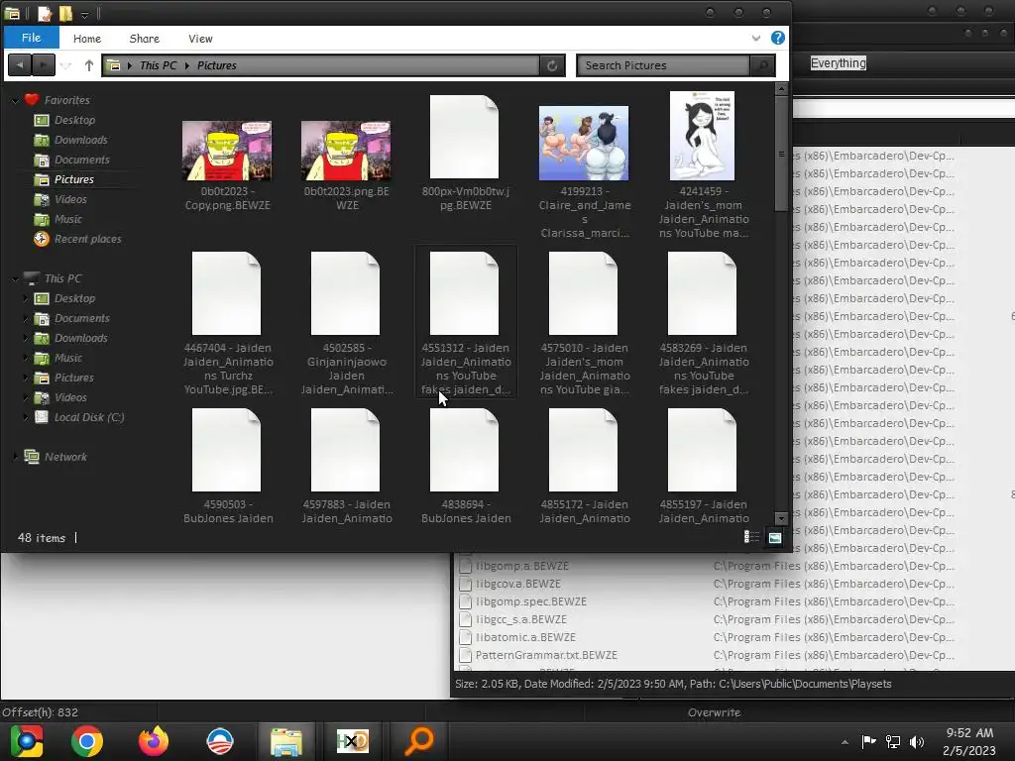Refresh the Pictures folder
Image resolution: width=1015 pixels, height=761 pixels.
click(552, 65)
